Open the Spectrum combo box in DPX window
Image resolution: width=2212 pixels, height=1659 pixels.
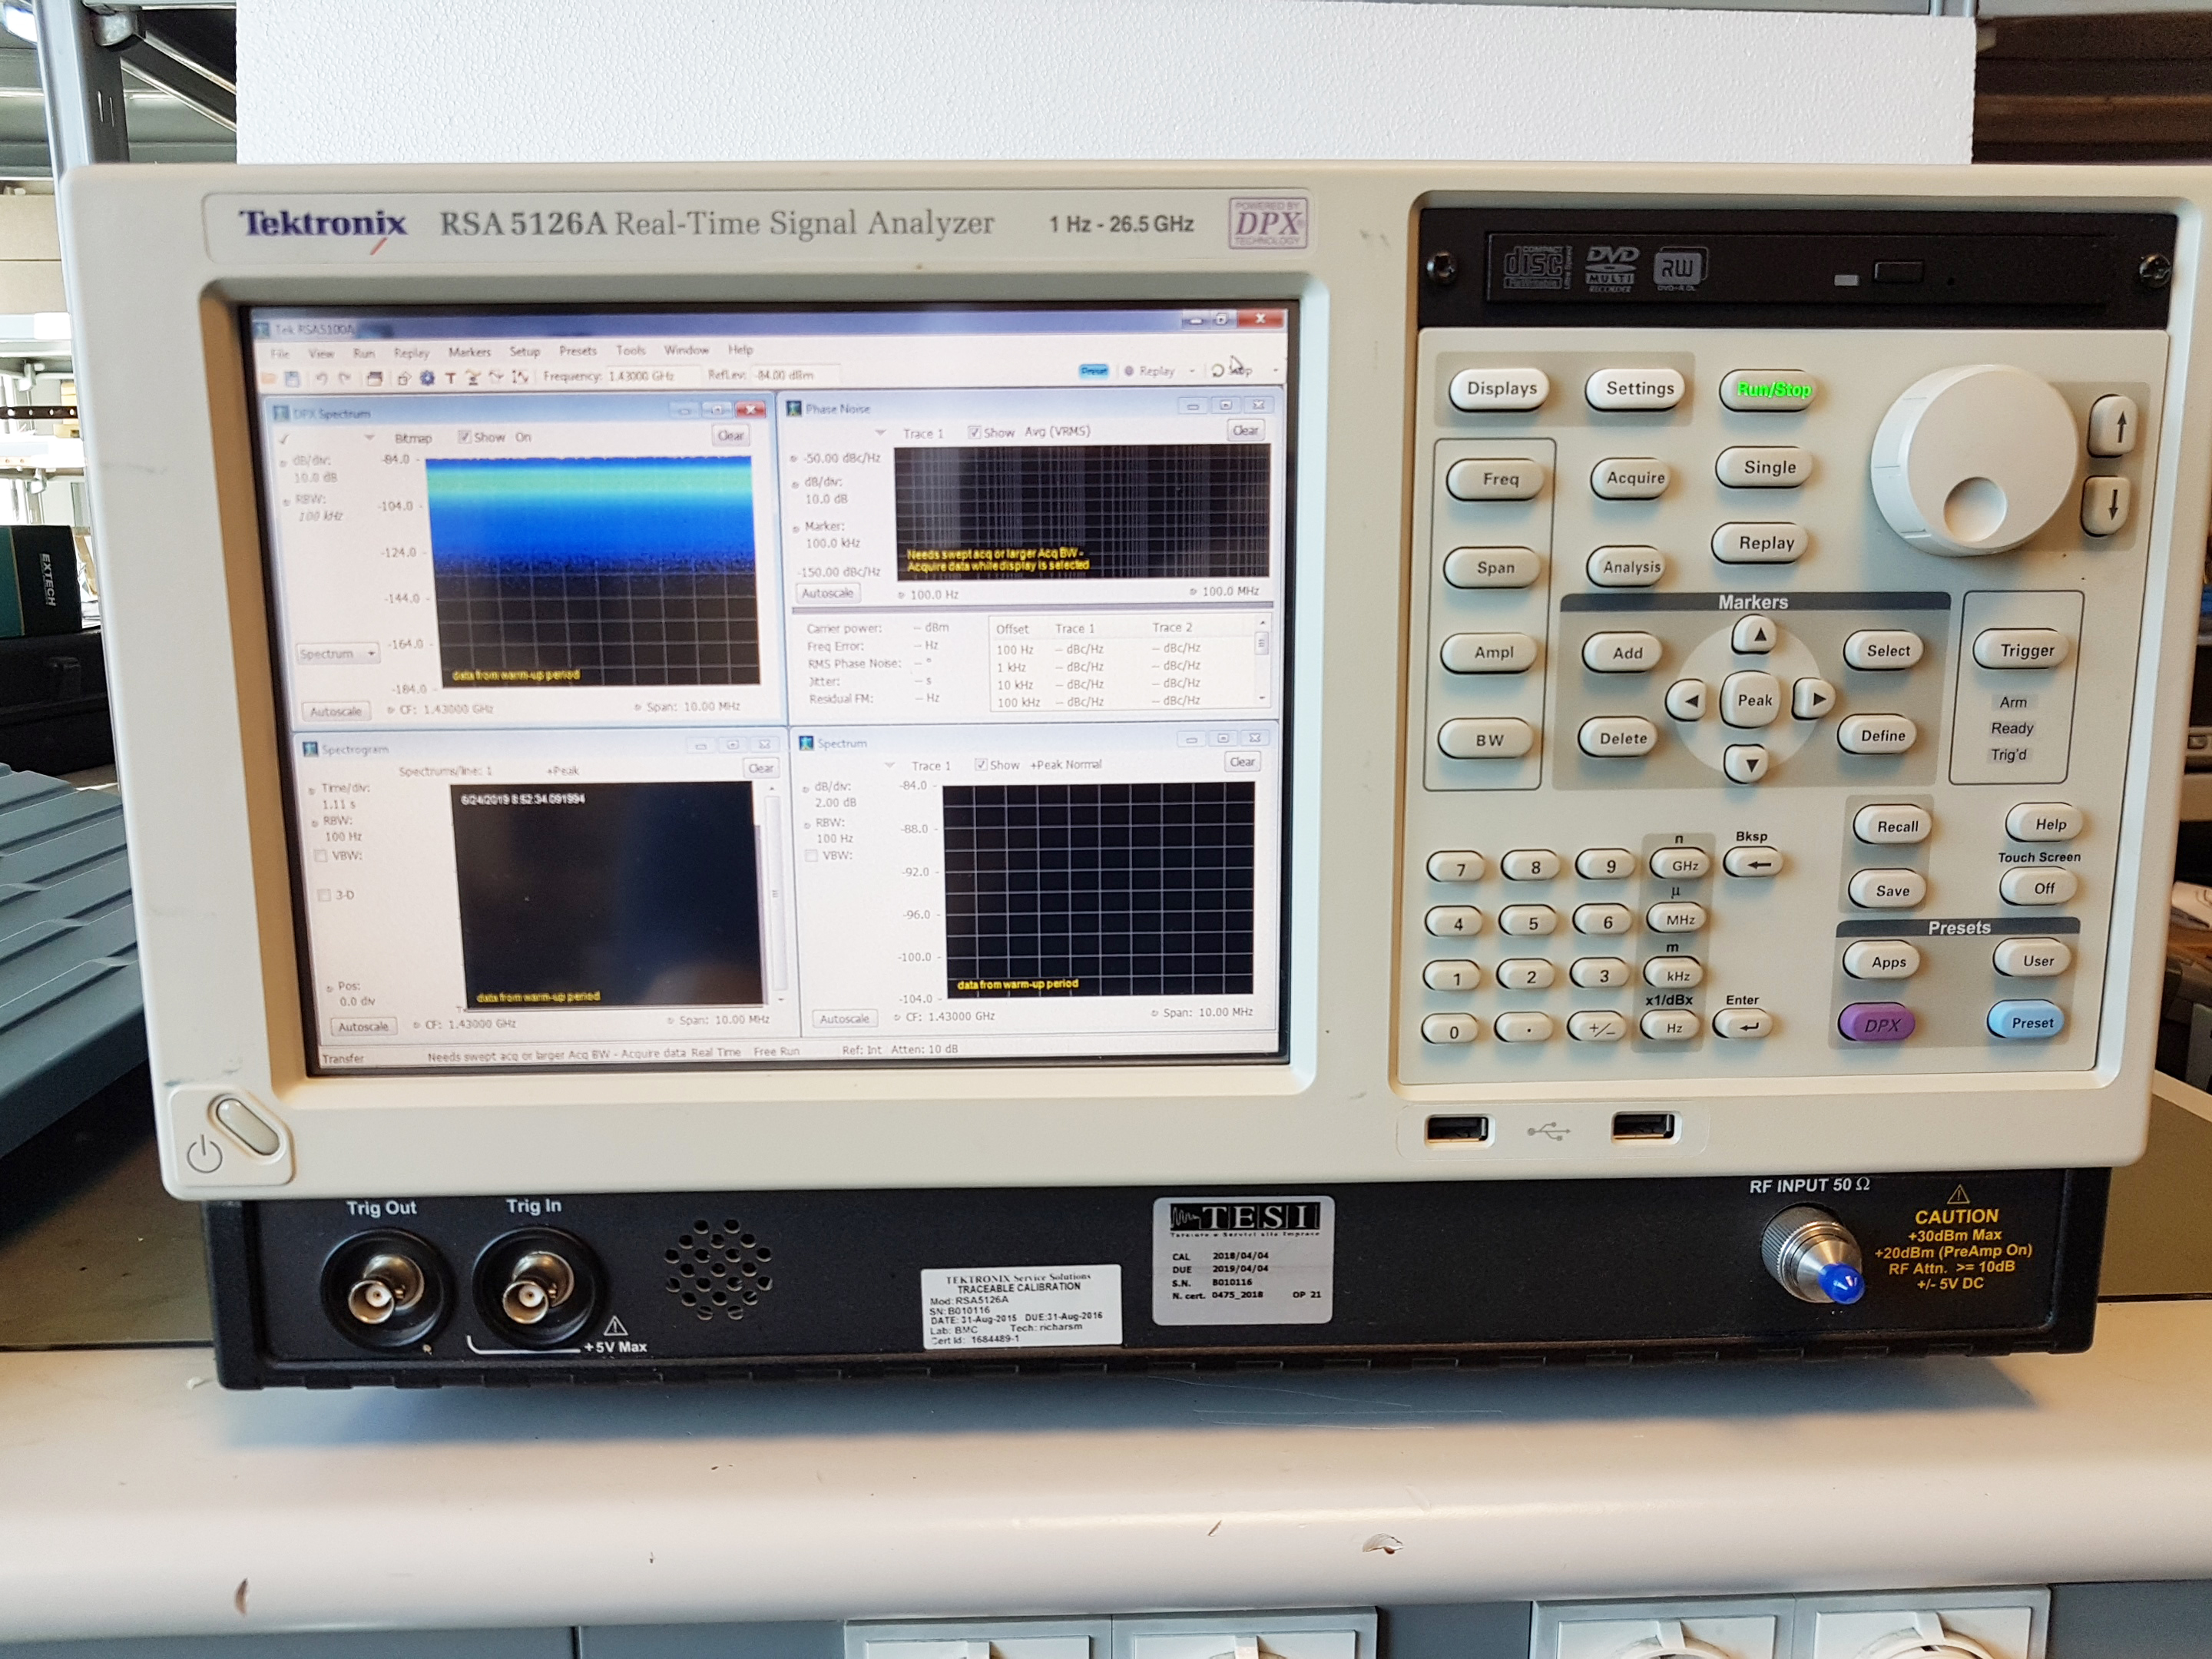[338, 653]
